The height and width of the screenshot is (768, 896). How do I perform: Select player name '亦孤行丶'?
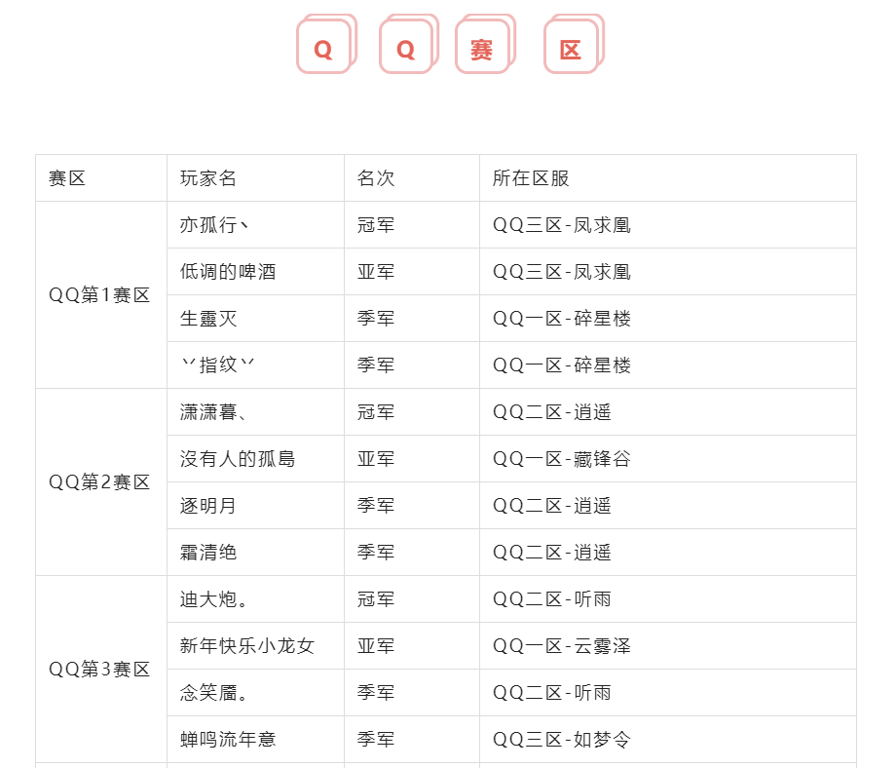click(x=214, y=225)
